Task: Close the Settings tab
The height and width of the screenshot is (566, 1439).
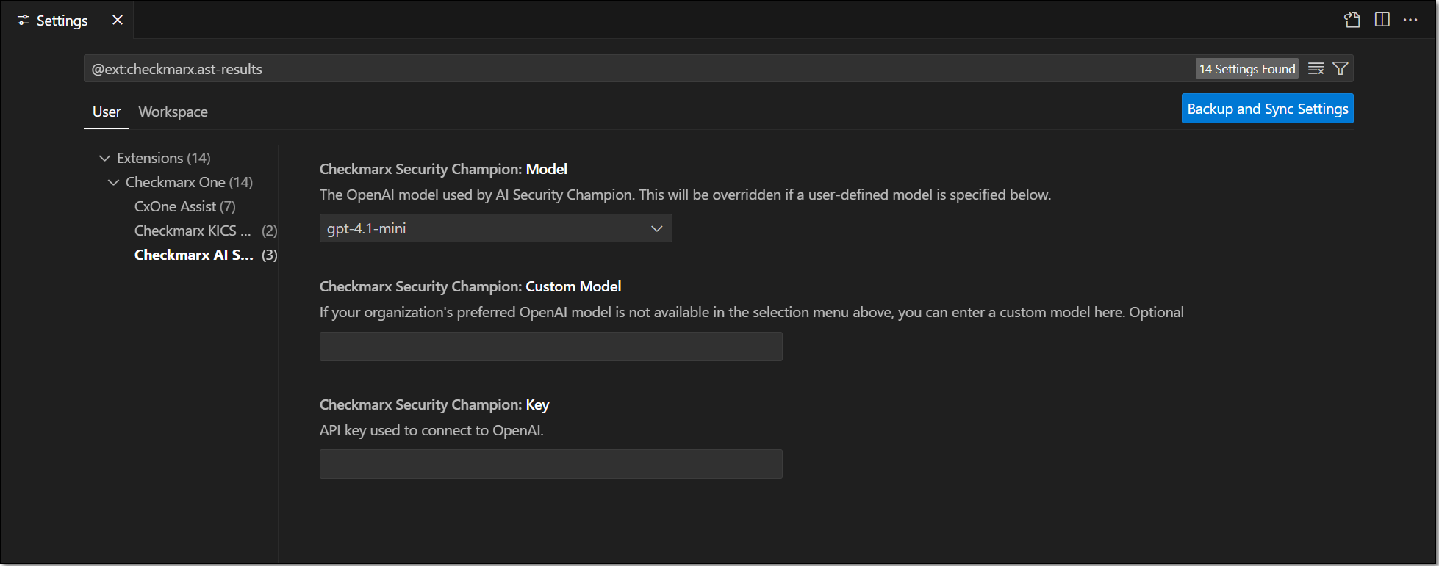Action: [118, 20]
